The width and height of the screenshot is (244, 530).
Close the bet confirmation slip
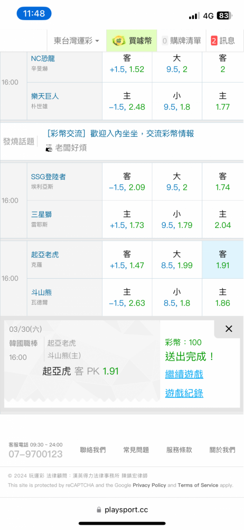(x=229, y=329)
